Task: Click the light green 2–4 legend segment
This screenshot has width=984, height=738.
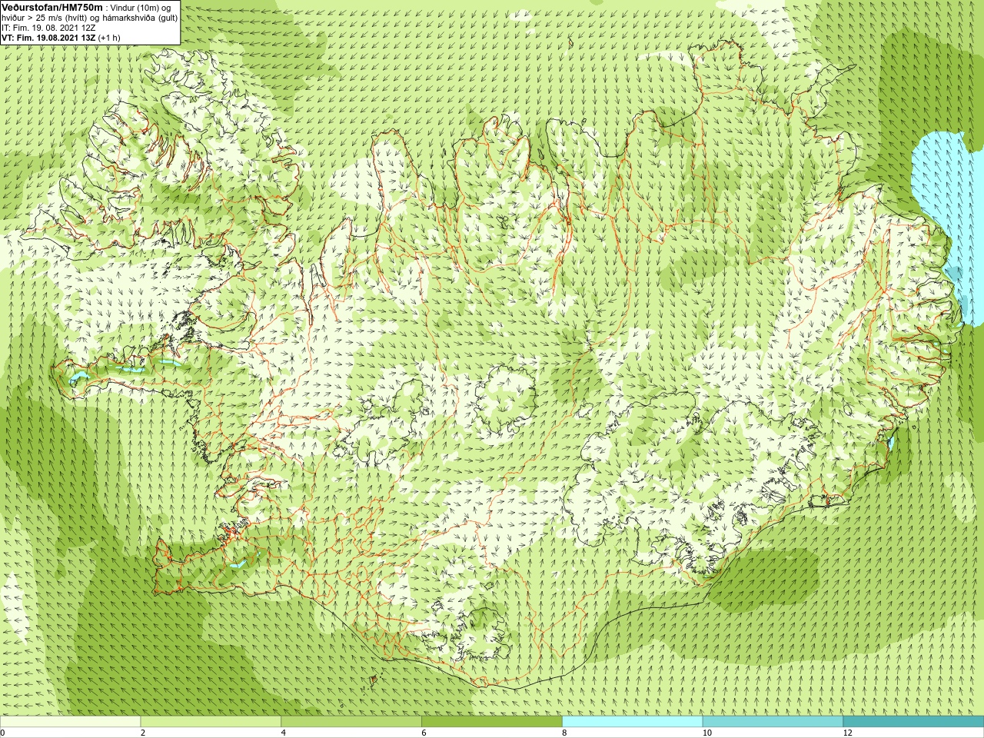Action: (211, 722)
